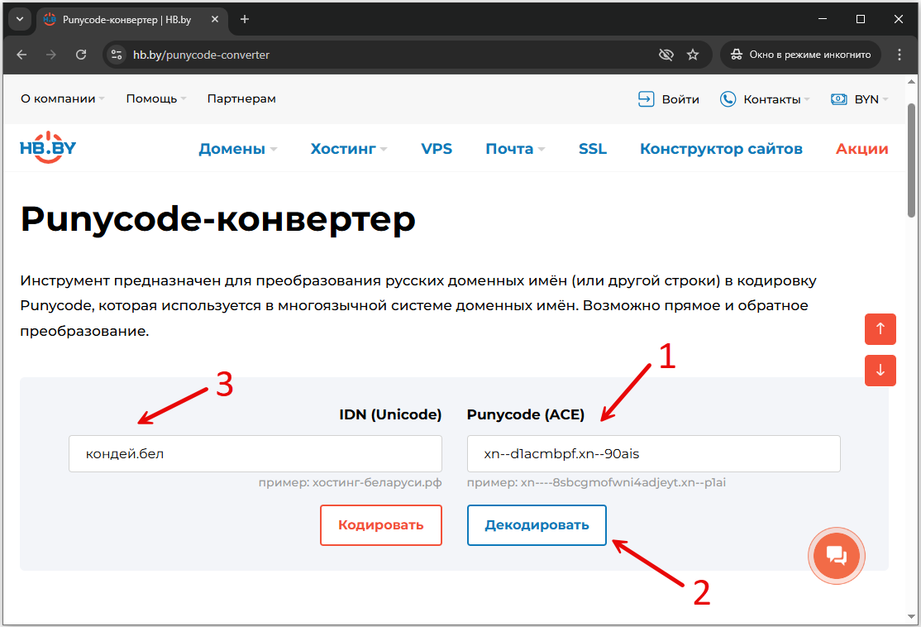Click the incognito window indicator
Image resolution: width=921 pixels, height=627 pixels.
(800, 55)
